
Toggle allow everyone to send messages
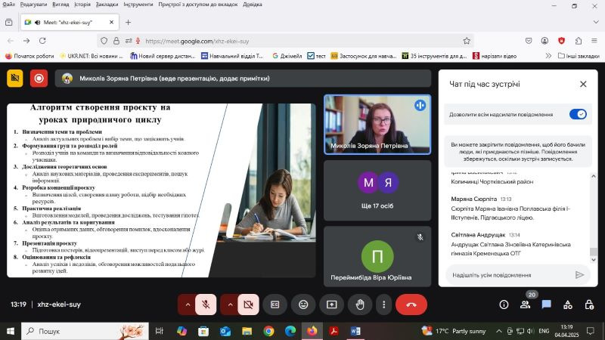[x=578, y=114]
